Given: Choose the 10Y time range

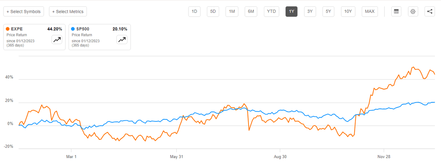Looking at the screenshot, I should click(x=348, y=11).
